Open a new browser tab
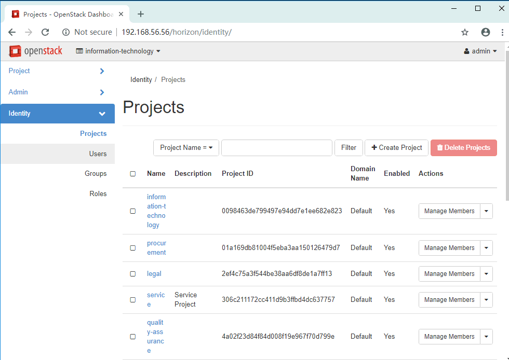This screenshot has height=360, width=509. pos(140,14)
